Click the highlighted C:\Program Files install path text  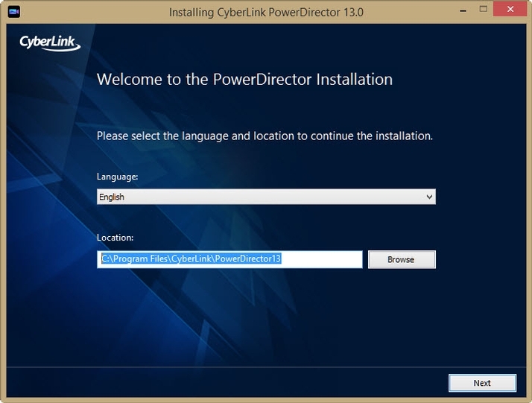(x=190, y=259)
